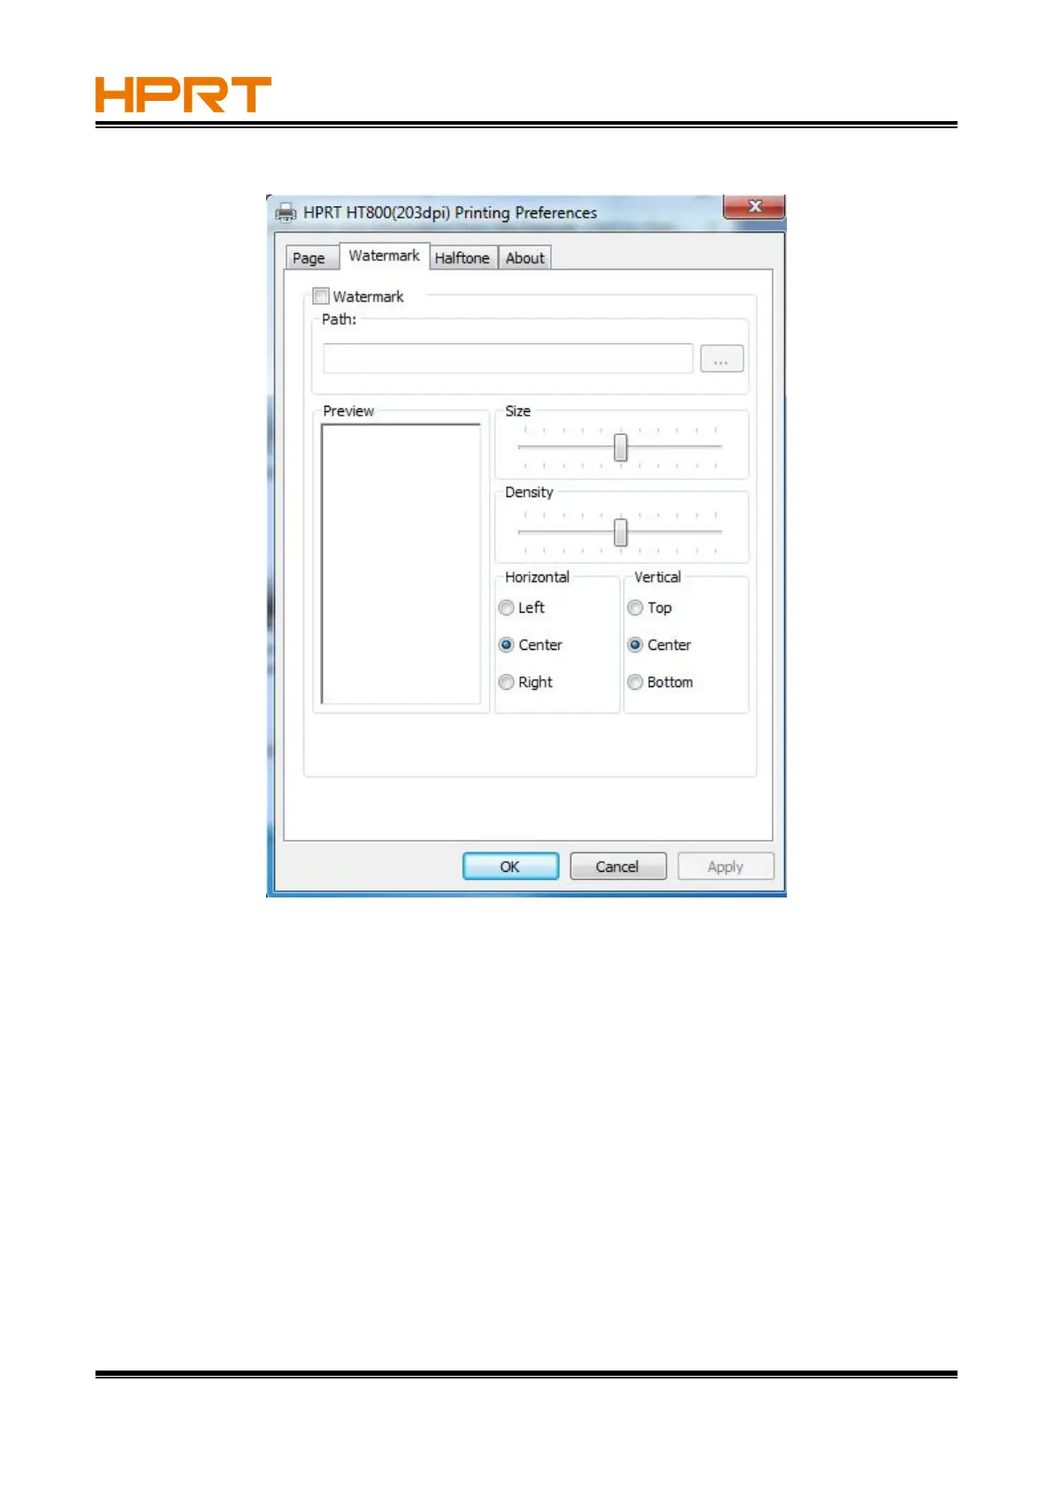Viewport: 1053px width, 1489px height.
Task: Click the Density slider handle
Action: click(621, 532)
